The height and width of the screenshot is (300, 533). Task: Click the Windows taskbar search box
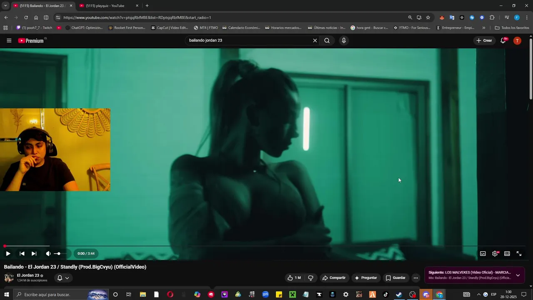pos(62,295)
